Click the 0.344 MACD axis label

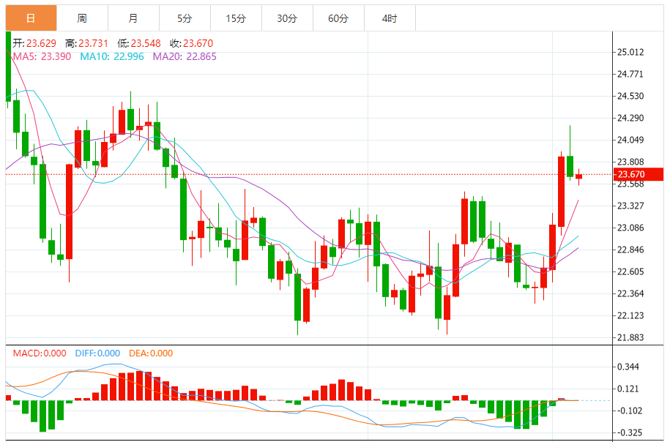click(x=628, y=367)
